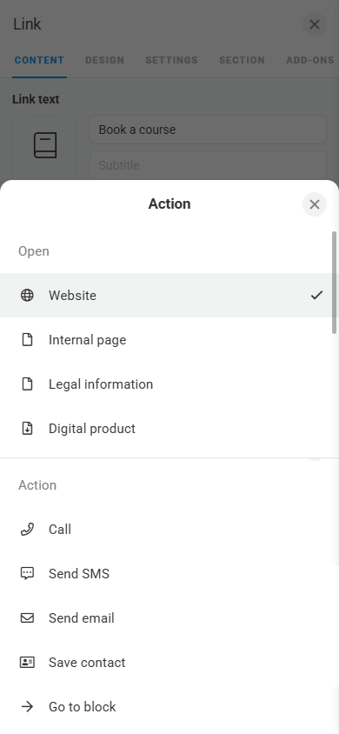Click the arrow icon beside Go to block
339x734 pixels.
click(x=27, y=707)
